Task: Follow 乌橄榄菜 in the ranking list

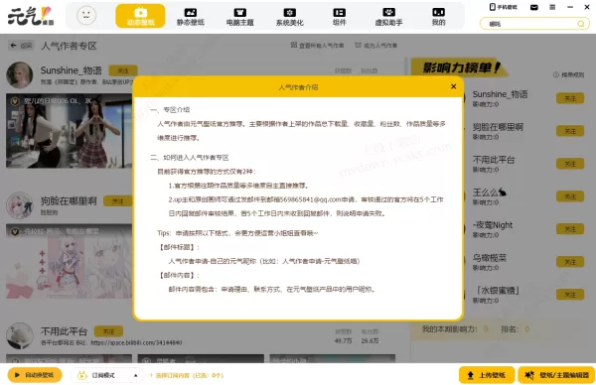Action: point(570,262)
